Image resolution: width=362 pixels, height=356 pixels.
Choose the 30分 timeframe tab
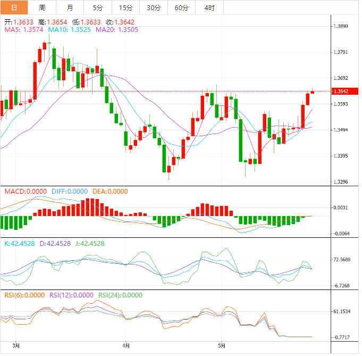(153, 7)
